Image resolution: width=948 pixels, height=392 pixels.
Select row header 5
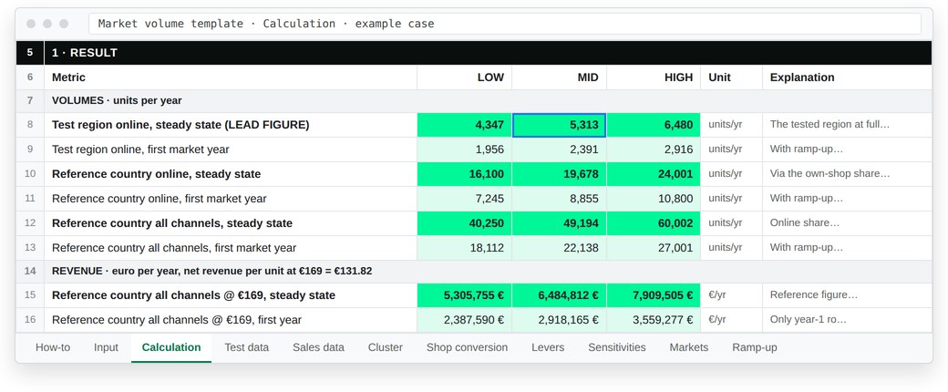click(x=30, y=53)
